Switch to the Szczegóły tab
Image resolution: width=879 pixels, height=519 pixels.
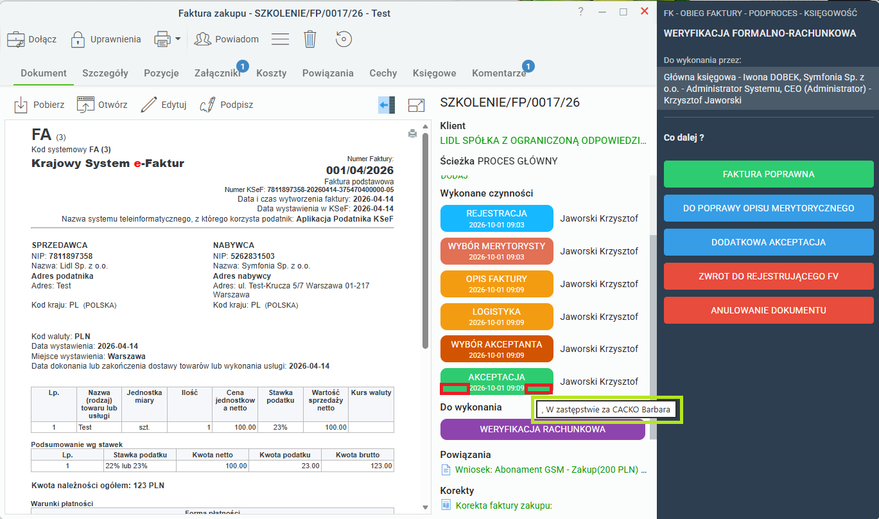pos(105,73)
